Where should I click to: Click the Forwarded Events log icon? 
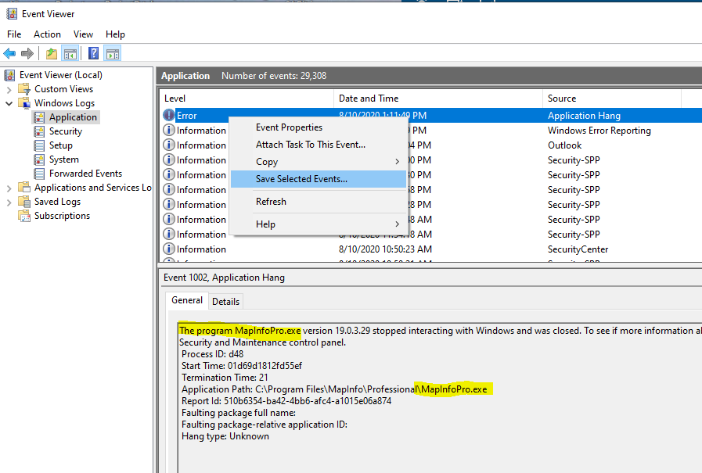click(x=39, y=174)
